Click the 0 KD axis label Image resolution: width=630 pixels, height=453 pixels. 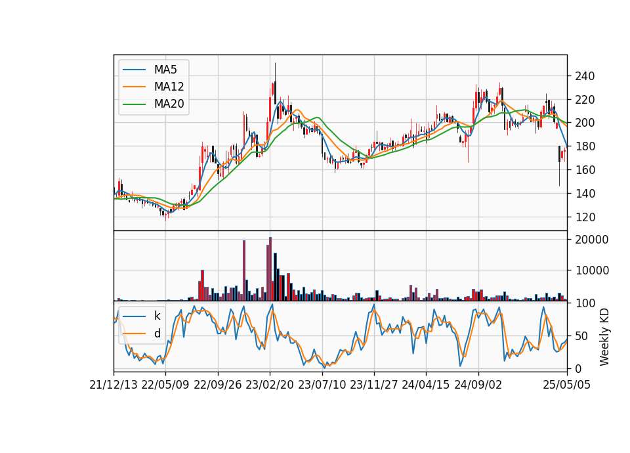click(x=579, y=368)
